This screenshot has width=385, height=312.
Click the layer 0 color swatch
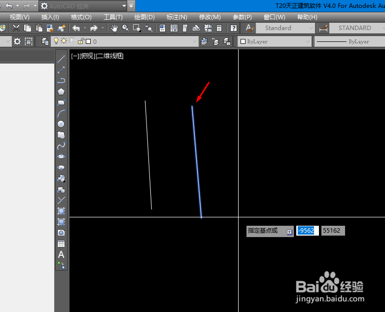tap(88, 41)
